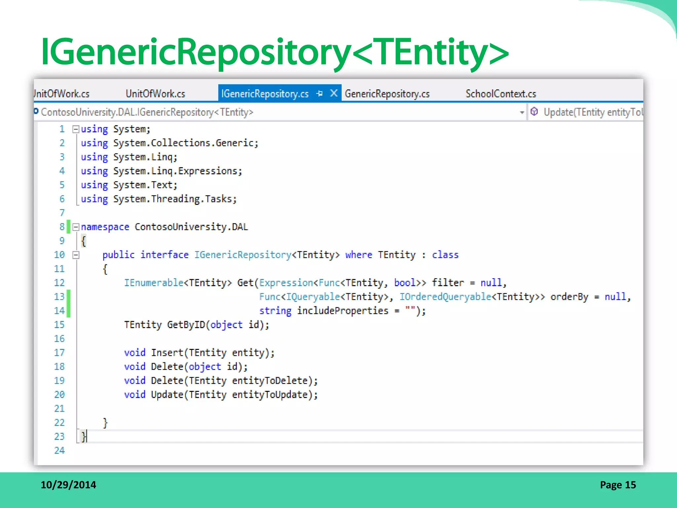Viewport: 677px width, 508px height.
Task: Open the SchoolContext.cs tab
Action: coord(501,94)
